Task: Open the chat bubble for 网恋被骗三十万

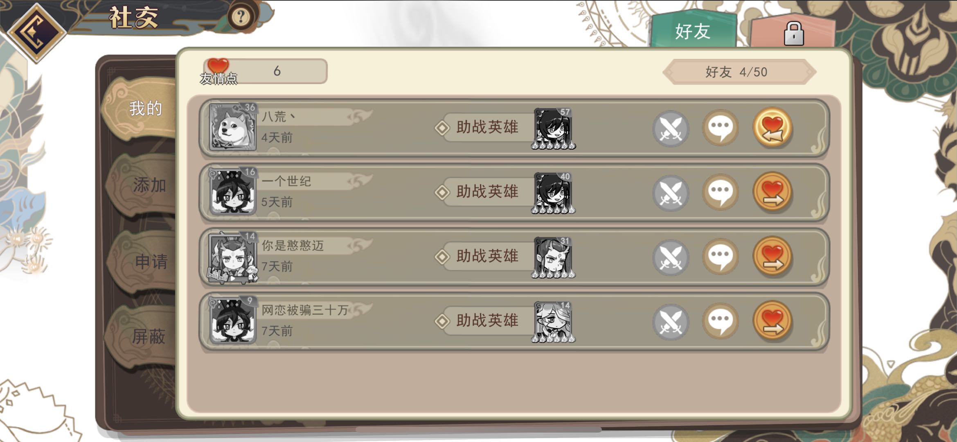Action: tap(721, 321)
